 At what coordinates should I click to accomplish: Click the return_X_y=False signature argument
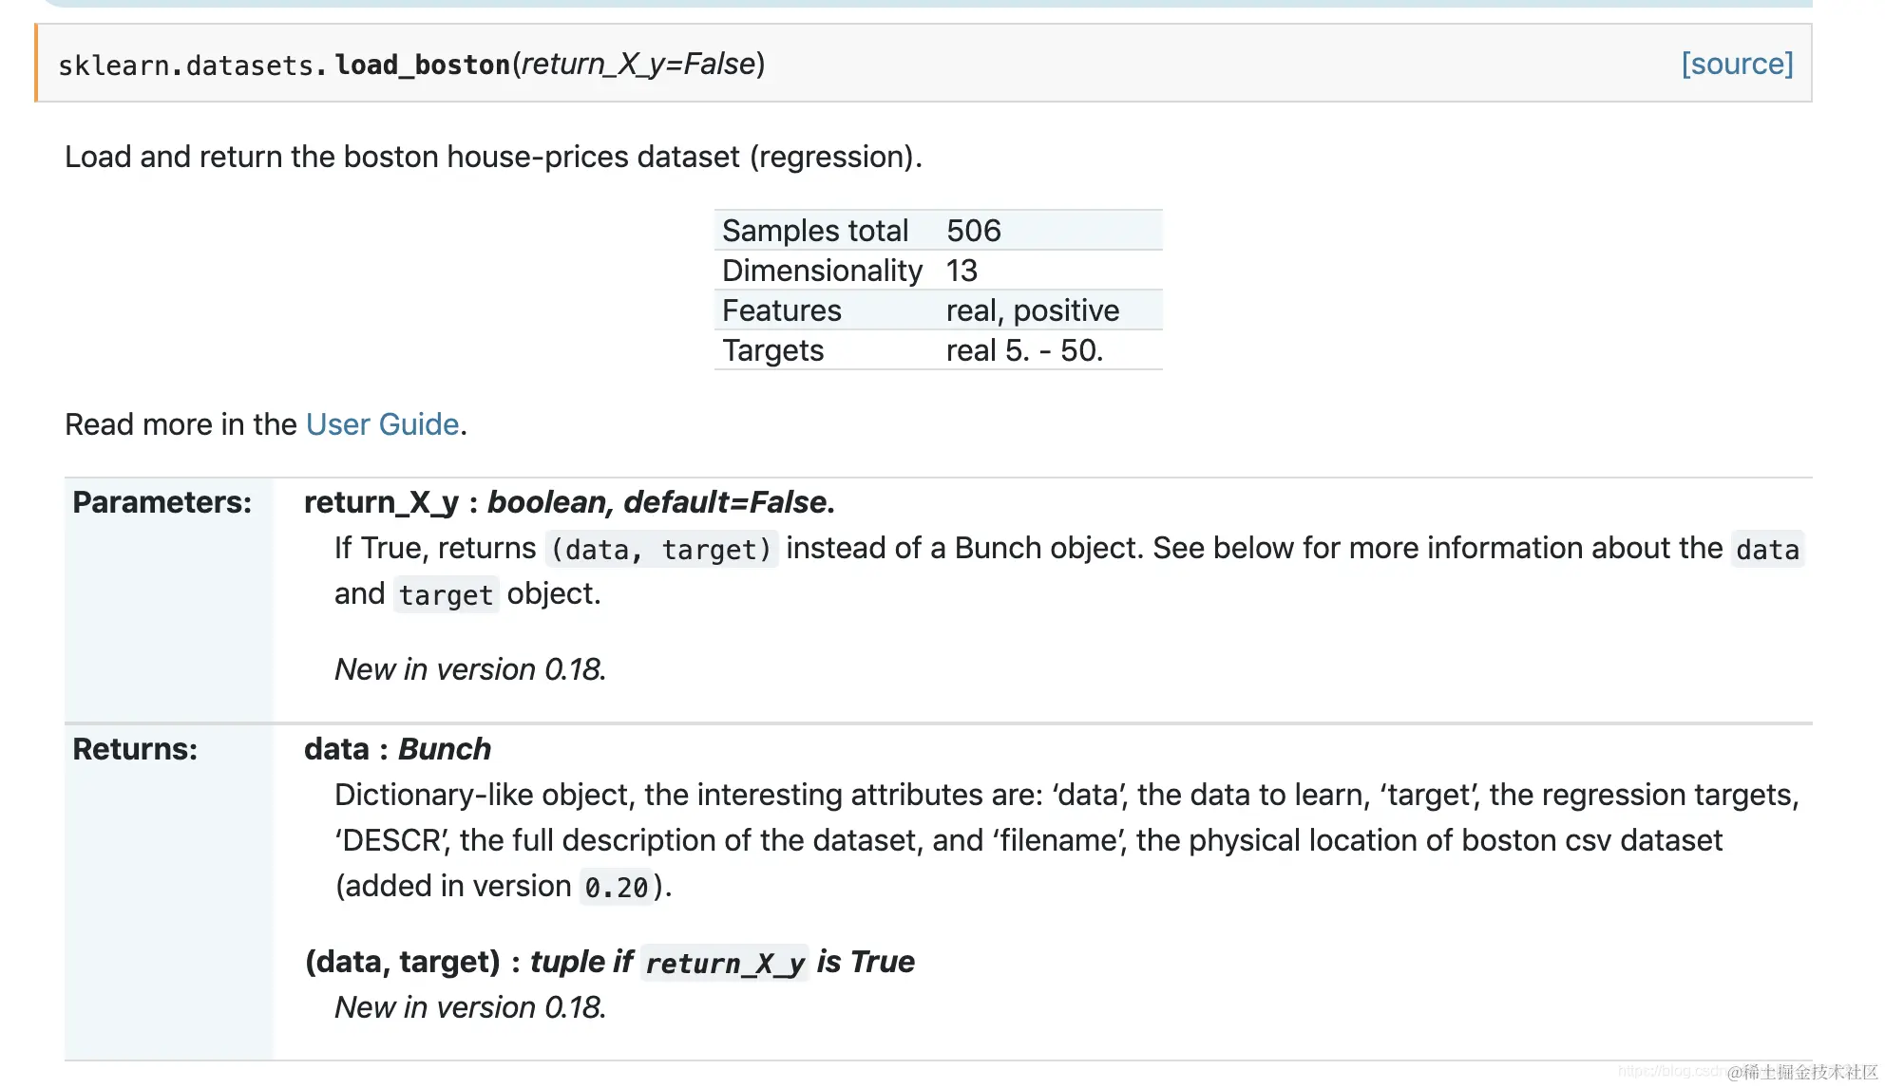click(x=638, y=64)
